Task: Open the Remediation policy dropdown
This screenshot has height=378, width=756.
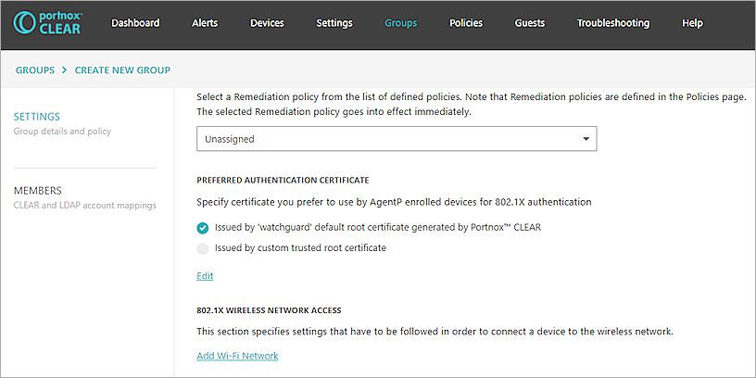Action: tap(397, 139)
